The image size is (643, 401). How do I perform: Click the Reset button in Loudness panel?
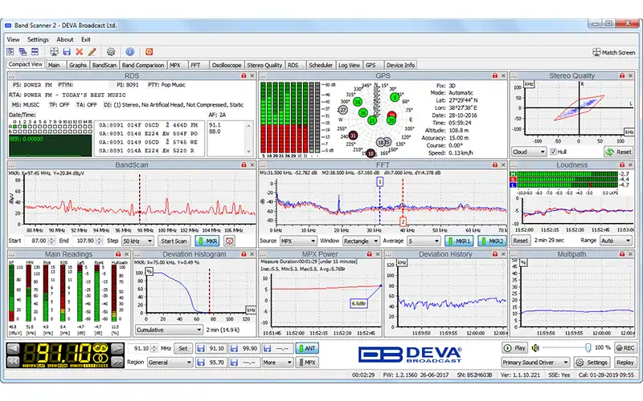point(521,241)
